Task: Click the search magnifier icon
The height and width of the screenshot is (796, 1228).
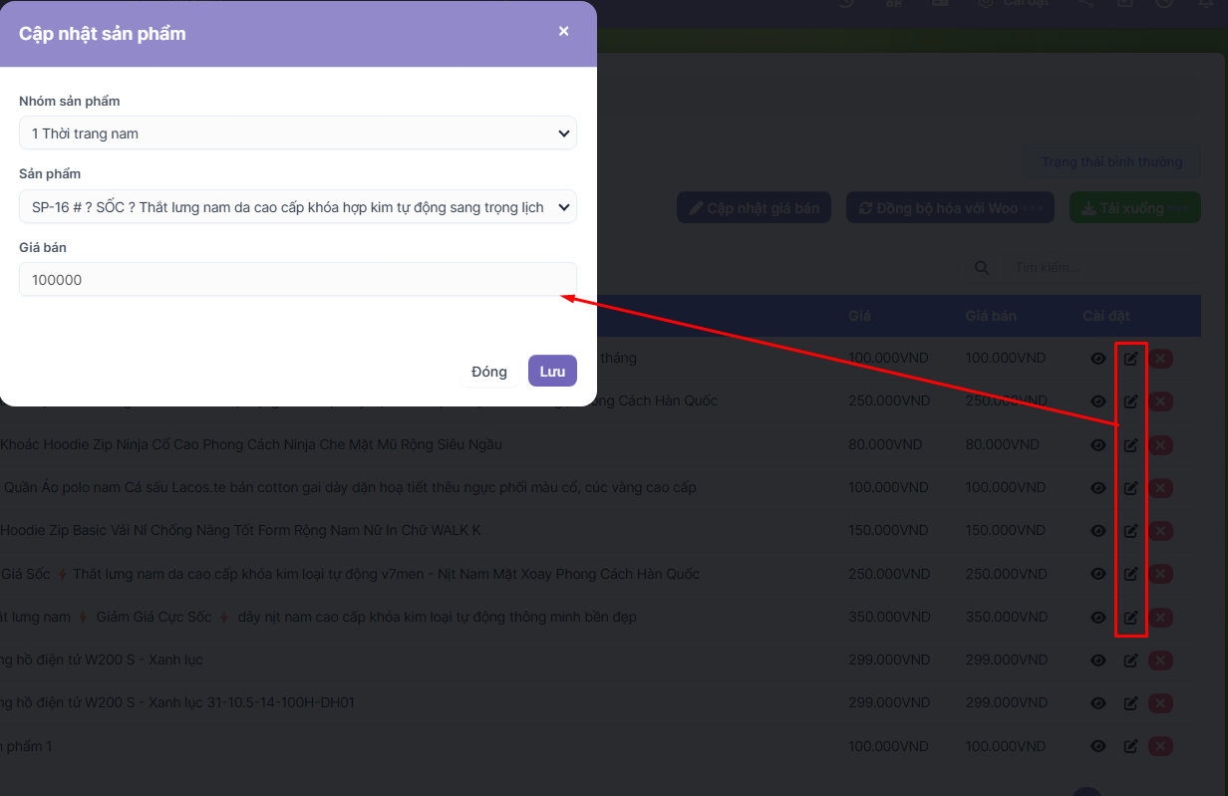Action: click(x=982, y=268)
